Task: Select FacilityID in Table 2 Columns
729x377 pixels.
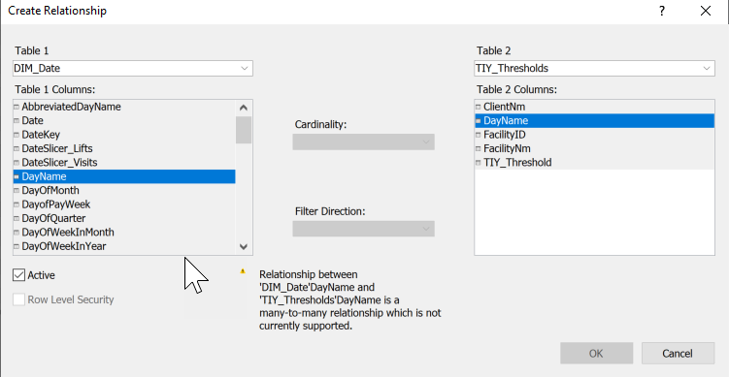Action: [594, 135]
